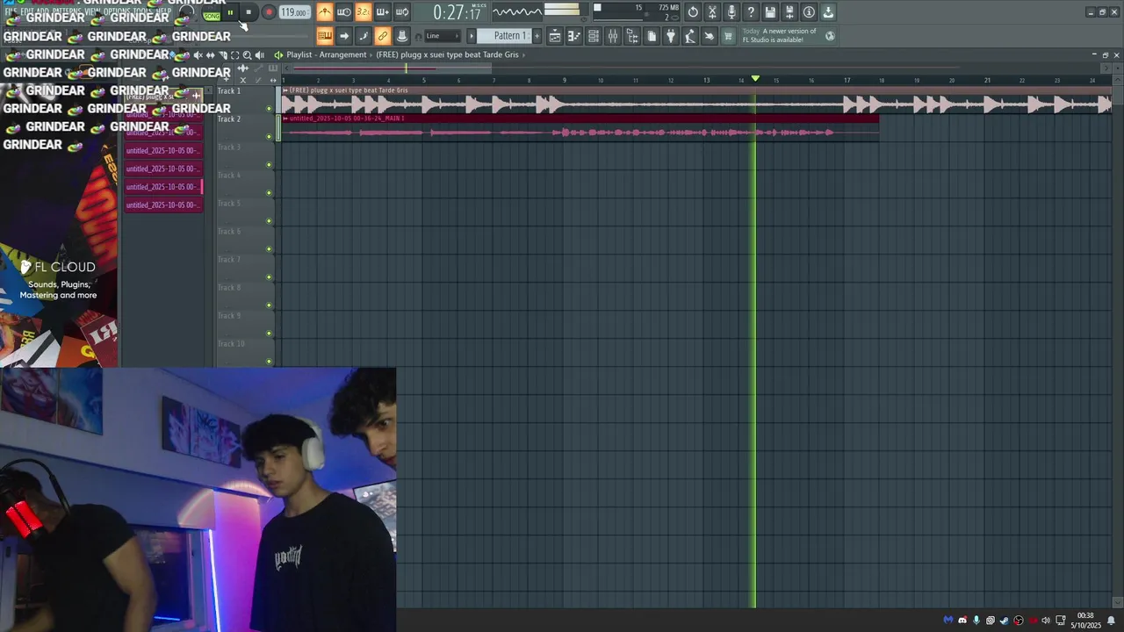
Task: Toggle the link/multilink to controllers icon
Action: point(383,36)
